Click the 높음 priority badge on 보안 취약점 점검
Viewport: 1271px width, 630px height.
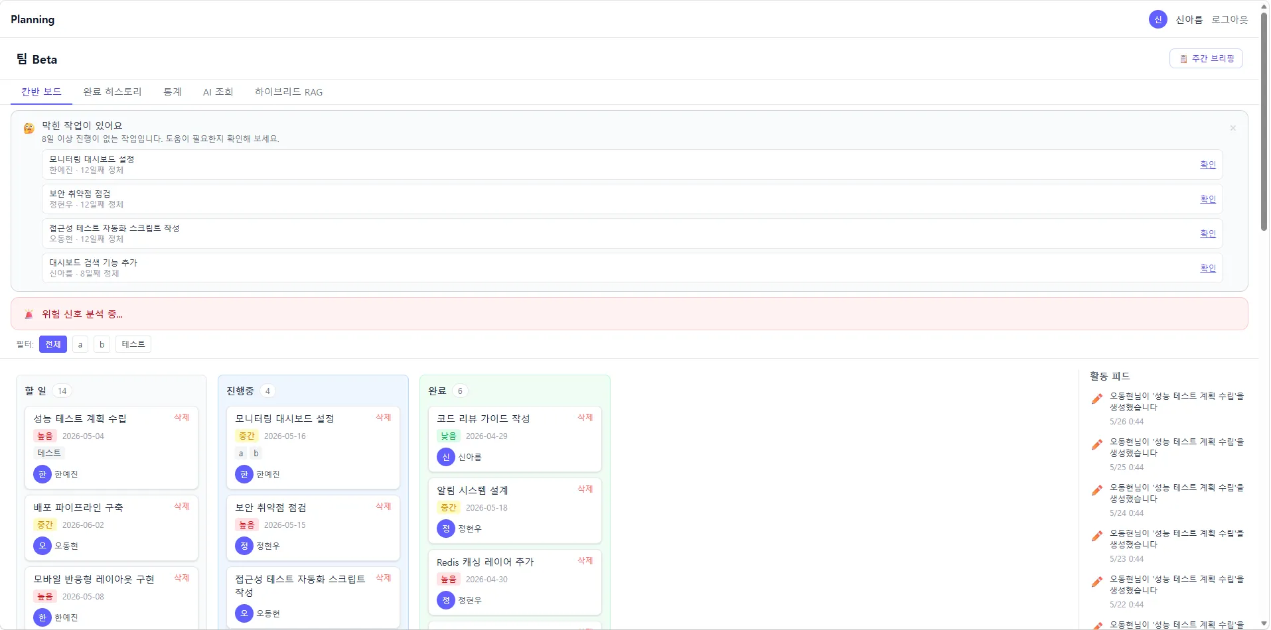[247, 525]
